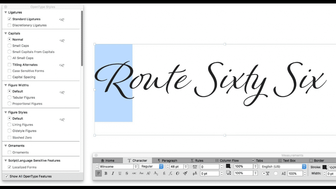
Task: Collapse the Capitals section
Action: coord(6,34)
